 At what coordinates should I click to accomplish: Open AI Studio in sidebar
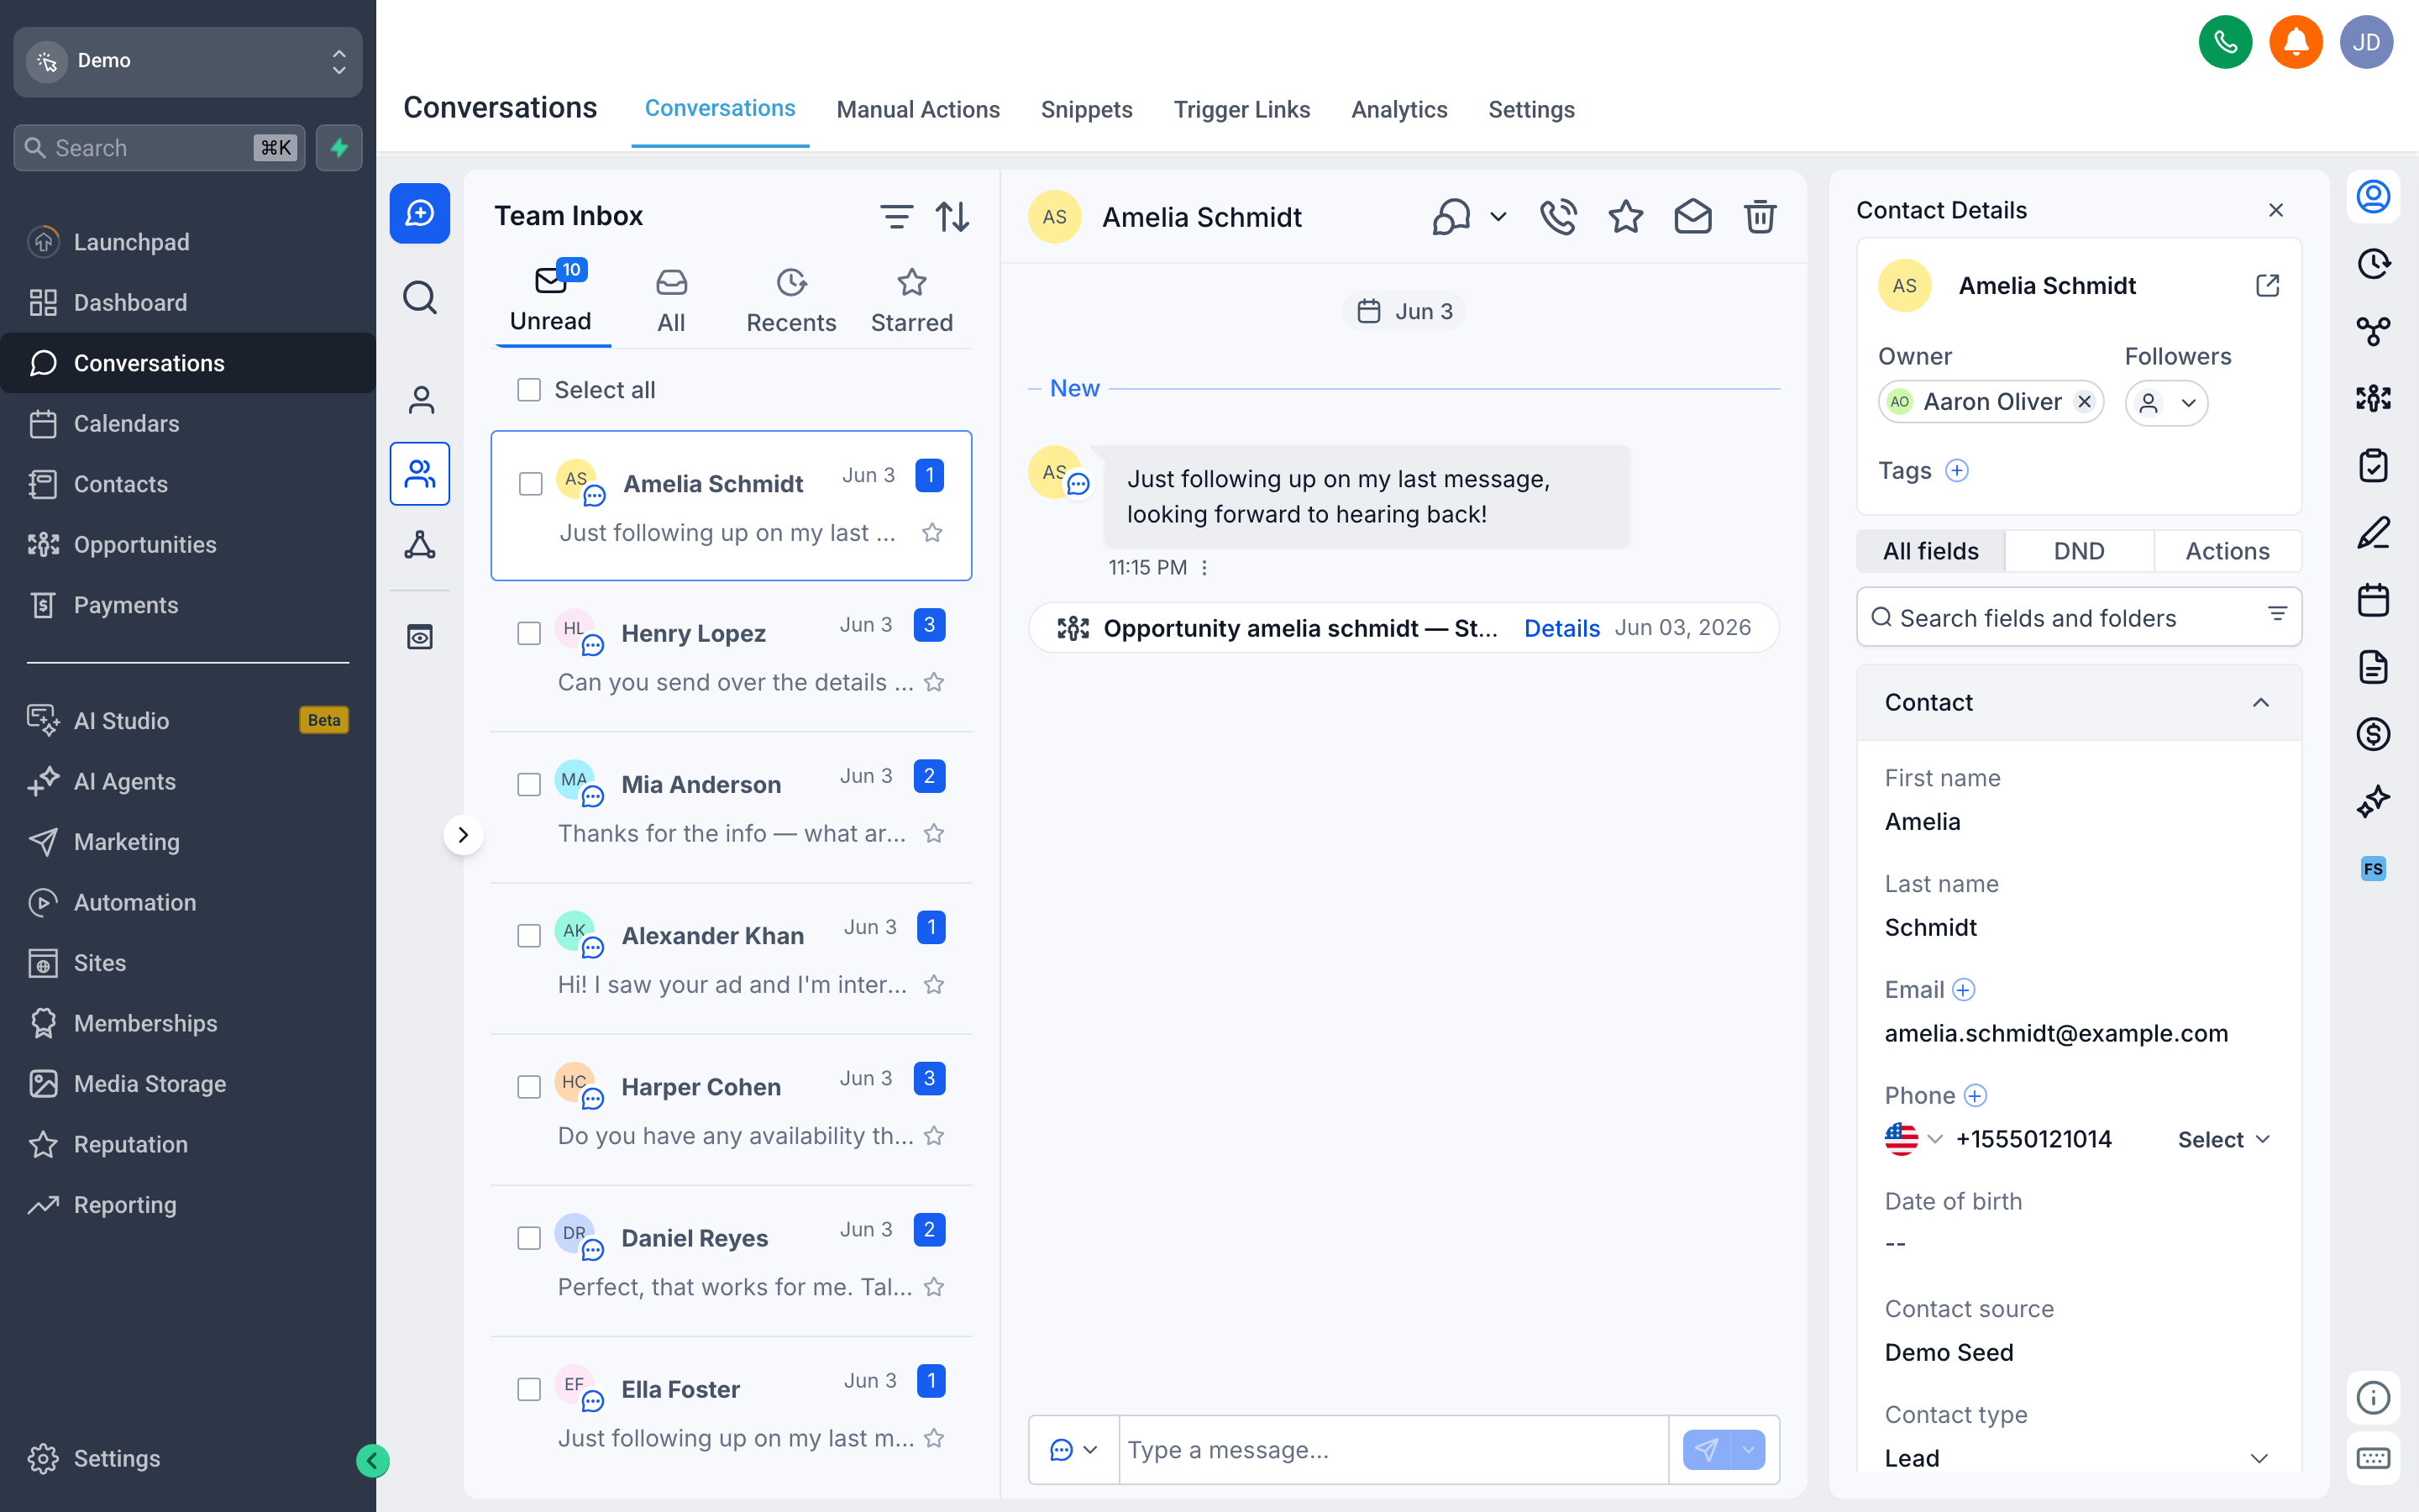point(188,720)
